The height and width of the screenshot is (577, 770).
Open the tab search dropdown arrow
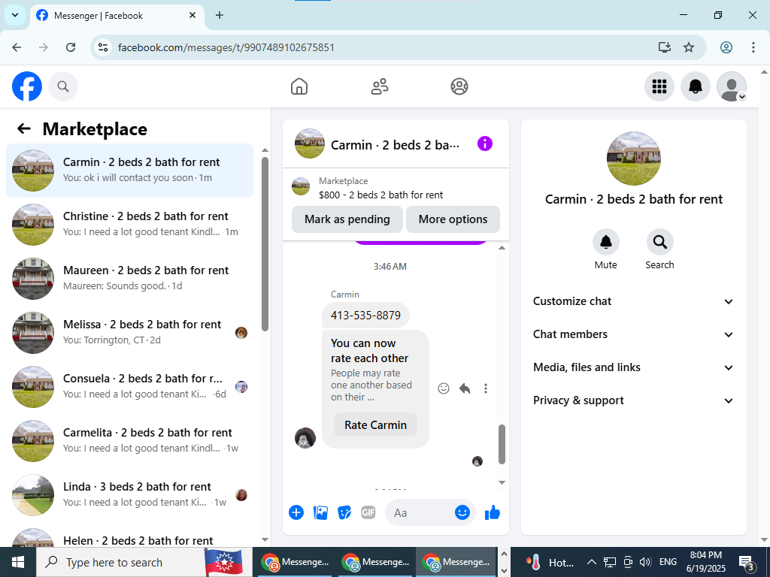15,15
